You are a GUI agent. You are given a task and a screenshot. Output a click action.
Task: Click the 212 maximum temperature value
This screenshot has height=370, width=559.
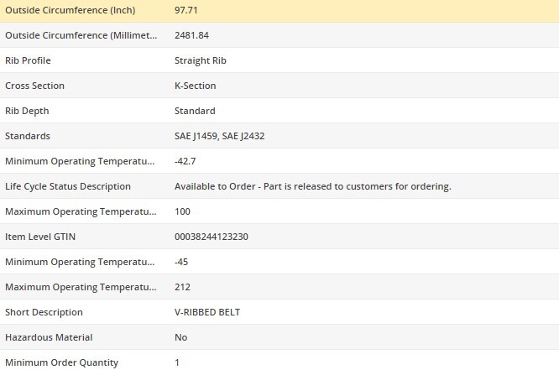(182, 287)
